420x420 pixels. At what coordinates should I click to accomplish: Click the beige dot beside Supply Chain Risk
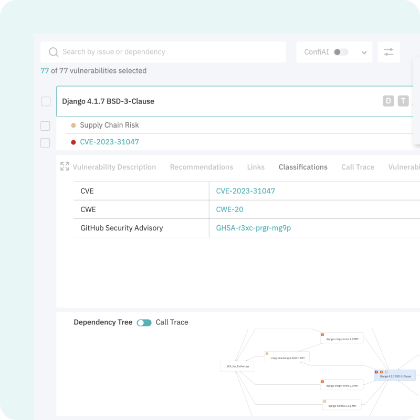[73, 125]
